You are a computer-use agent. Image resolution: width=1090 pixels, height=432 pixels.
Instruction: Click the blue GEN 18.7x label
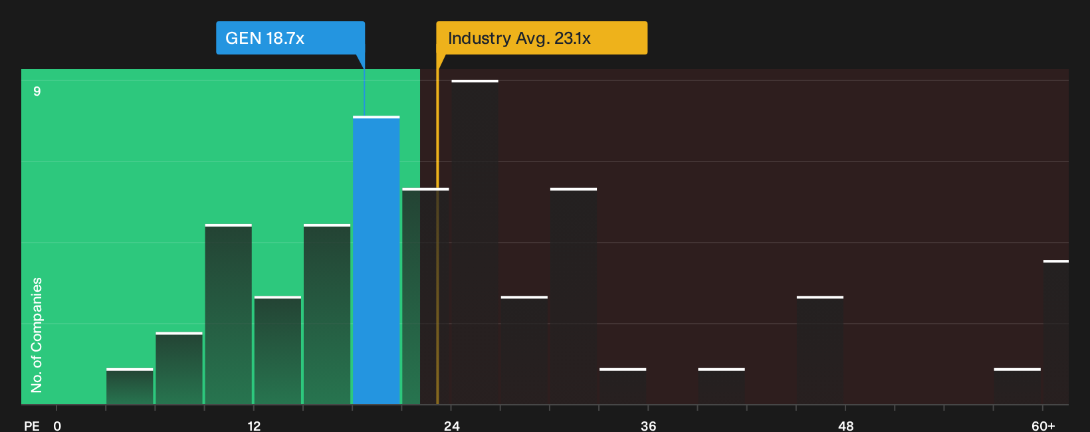tap(290, 38)
